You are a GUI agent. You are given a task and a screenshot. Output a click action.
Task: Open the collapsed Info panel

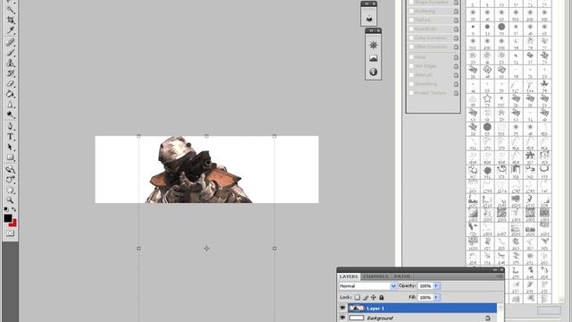(x=374, y=72)
